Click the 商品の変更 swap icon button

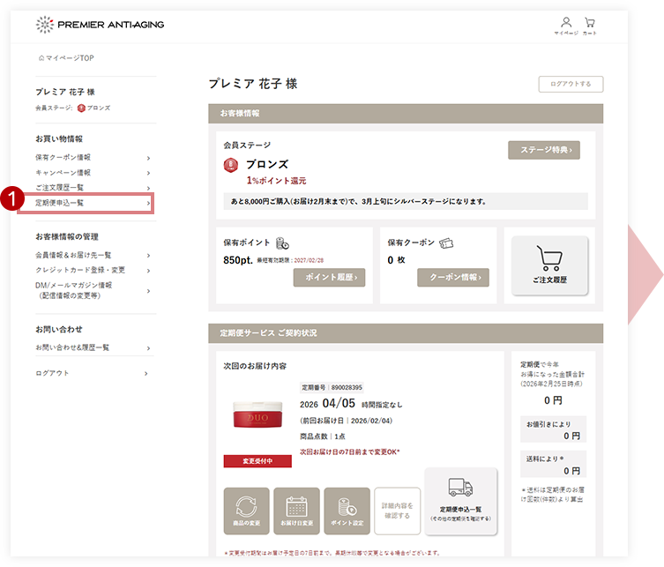(246, 511)
